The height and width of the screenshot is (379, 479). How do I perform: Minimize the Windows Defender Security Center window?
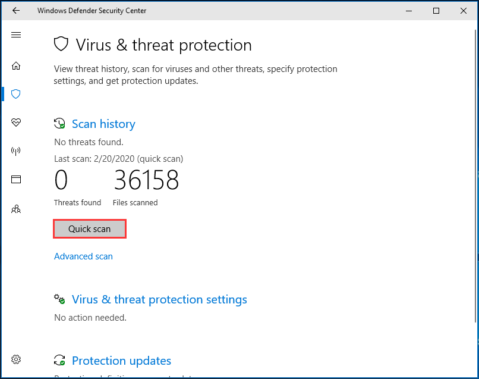(x=409, y=11)
